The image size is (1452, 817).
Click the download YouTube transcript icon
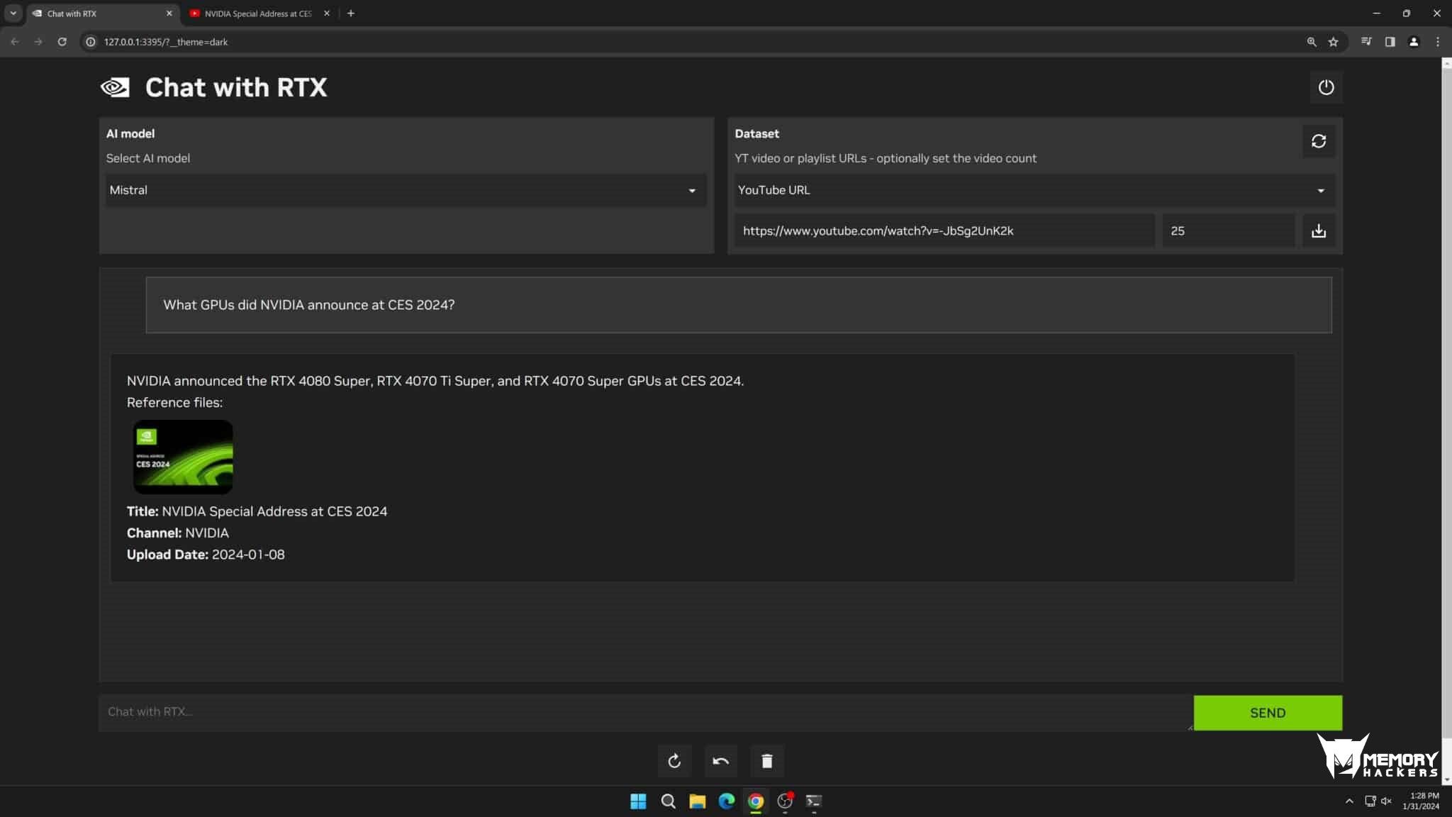1319,230
